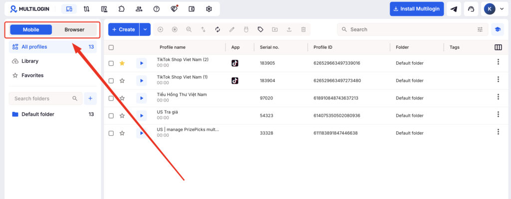
Task: Unfavorite the TikTok Shop Viet Nam (2) star
Action: click(122, 63)
